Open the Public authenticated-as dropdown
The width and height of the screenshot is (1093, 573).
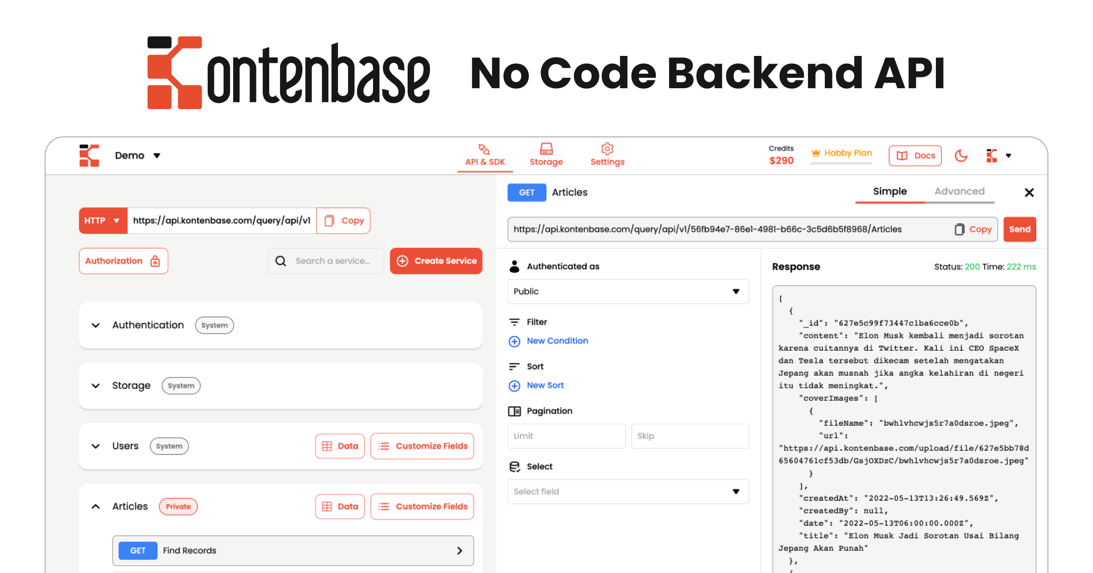628,292
